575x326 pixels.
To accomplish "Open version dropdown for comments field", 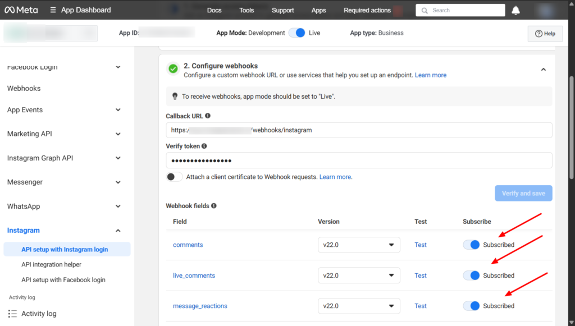I will (359, 245).
